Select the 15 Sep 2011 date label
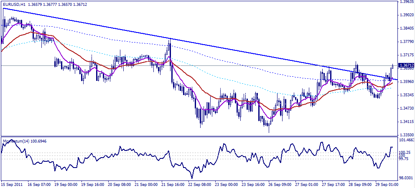The width and height of the screenshot is (415, 188). pyautogui.click(x=12, y=184)
